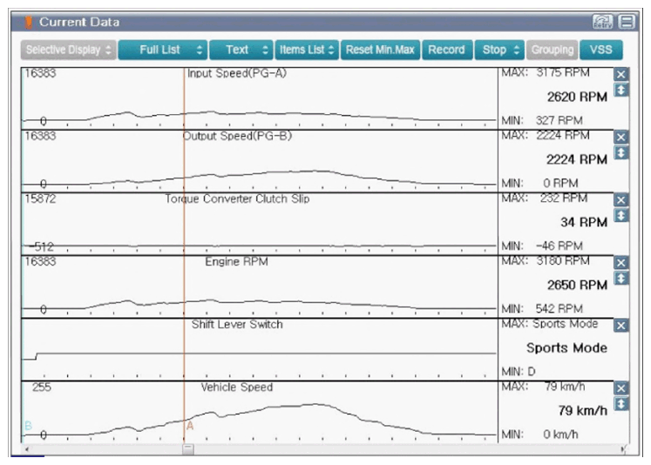651x465 pixels.
Task: Rescale the Torque Converter Clutch Slip graph
Action: 620,215
